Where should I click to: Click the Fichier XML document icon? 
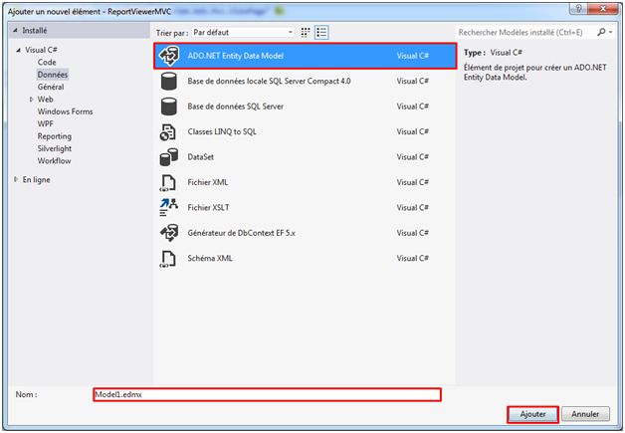[168, 182]
